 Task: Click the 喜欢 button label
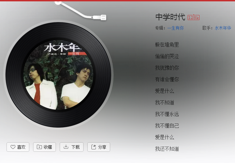(x=21, y=147)
